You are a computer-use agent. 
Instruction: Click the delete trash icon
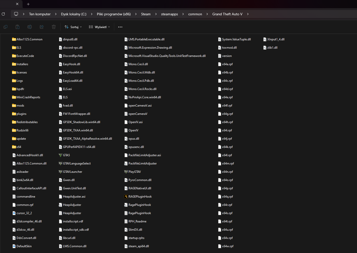point(54,27)
